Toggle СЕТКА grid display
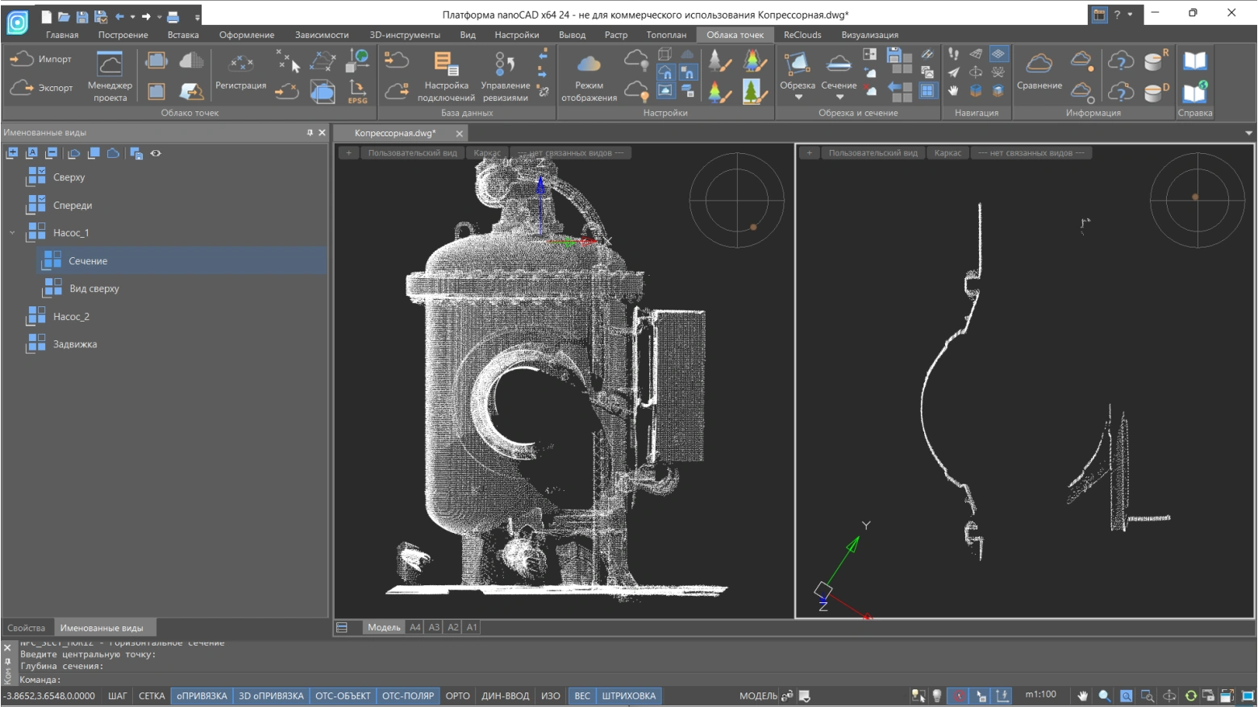Screen dimensions: 1258x707 [152, 696]
